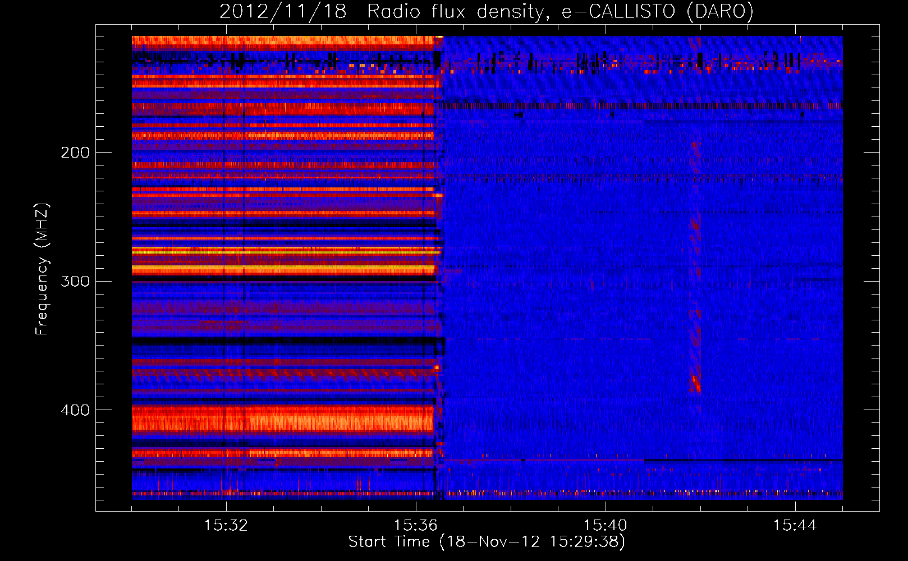Click the 'Start Time (18-Nov-12 15:29:38)' axis label
Image resolution: width=908 pixels, height=561 pixels.
pyautogui.click(x=487, y=542)
